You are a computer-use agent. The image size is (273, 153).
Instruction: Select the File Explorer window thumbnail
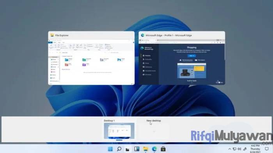coord(91,58)
